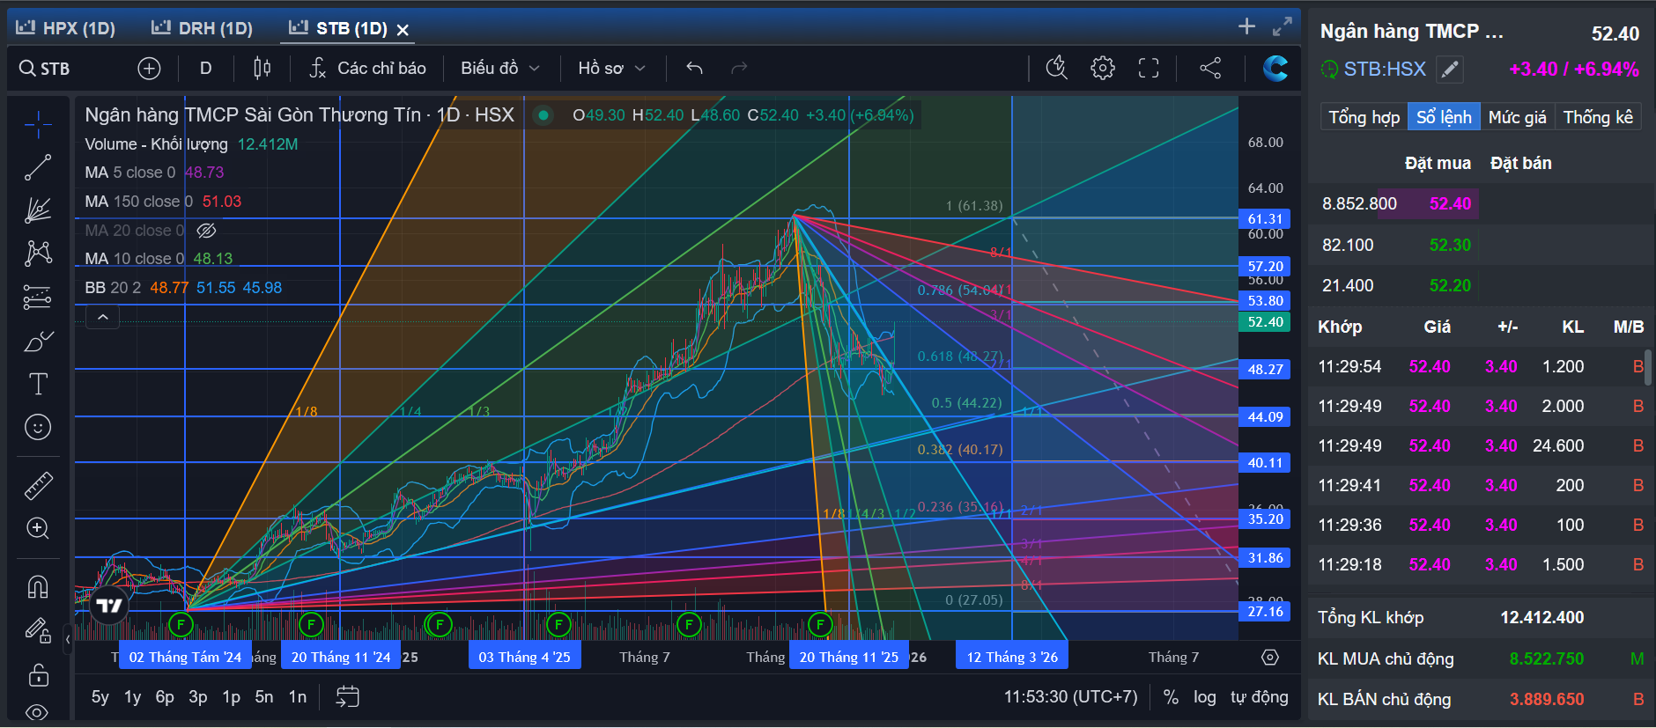1656x728 pixels.
Task: Collapse the indicator legend chevron
Action: [103, 317]
